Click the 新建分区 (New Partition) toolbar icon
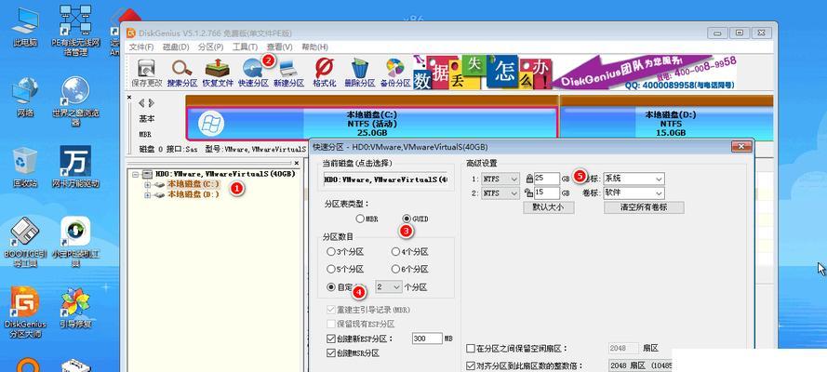The image size is (827, 372). point(288,73)
